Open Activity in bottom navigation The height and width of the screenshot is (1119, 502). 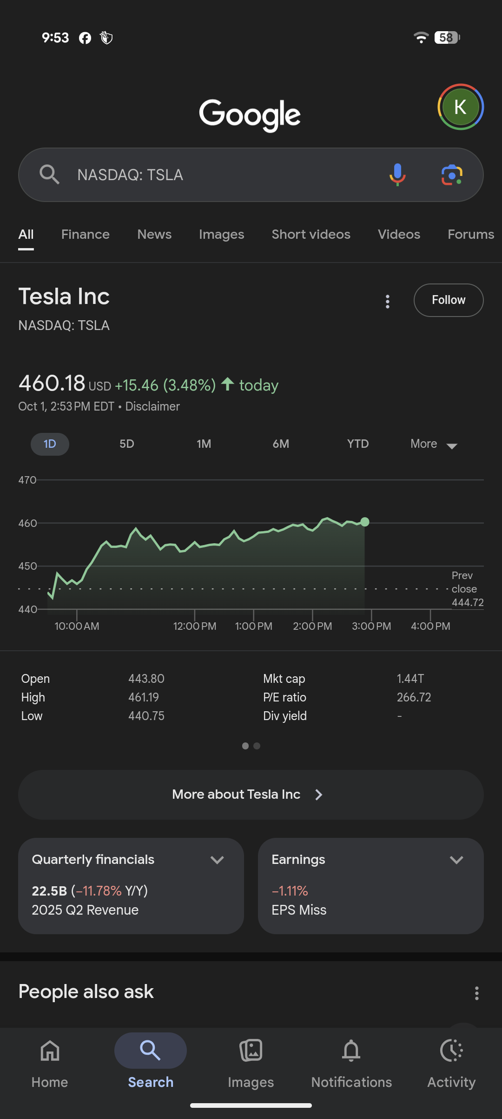[451, 1061]
